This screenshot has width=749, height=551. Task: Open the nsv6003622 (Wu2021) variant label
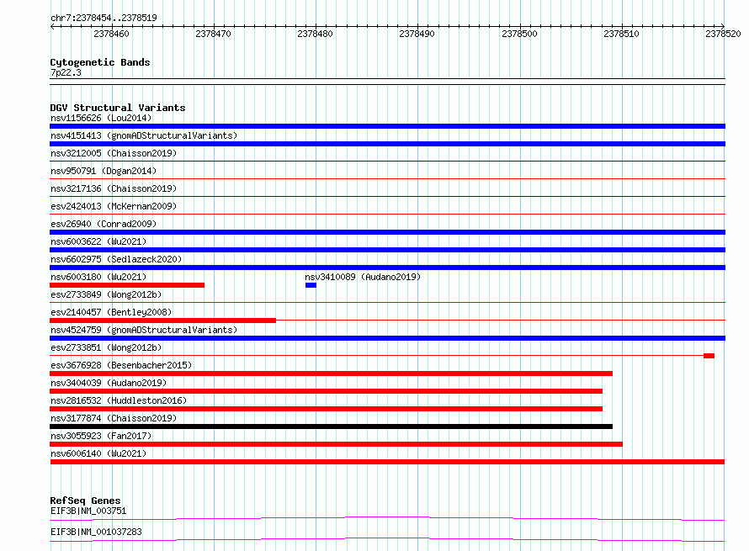coord(98,241)
